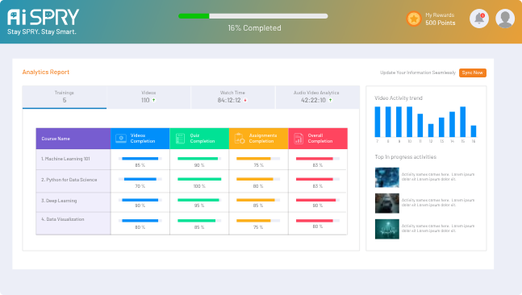Open the notifications bell

479,19
